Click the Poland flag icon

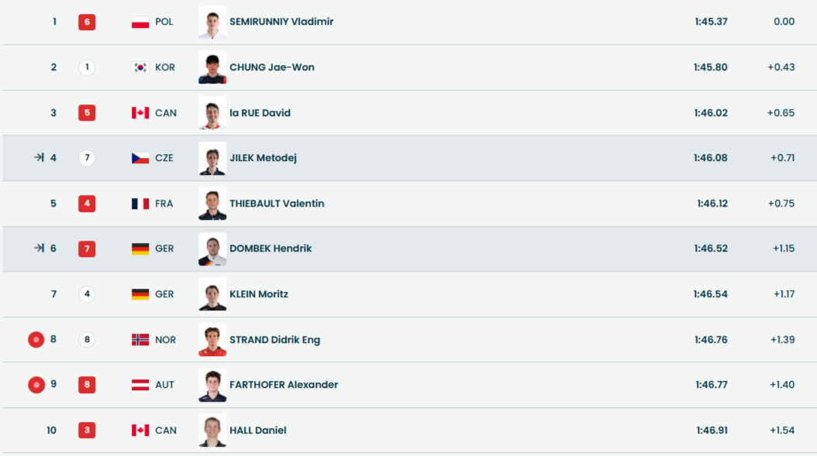click(140, 22)
